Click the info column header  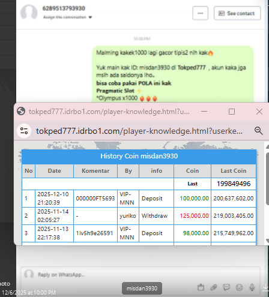click(x=157, y=171)
